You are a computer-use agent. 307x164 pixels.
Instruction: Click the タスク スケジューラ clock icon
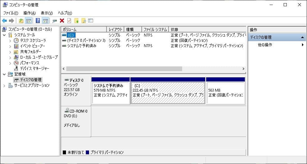click(16, 41)
